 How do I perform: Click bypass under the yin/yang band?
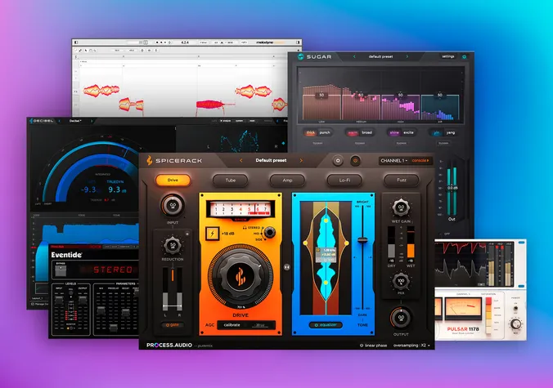pos(443,143)
